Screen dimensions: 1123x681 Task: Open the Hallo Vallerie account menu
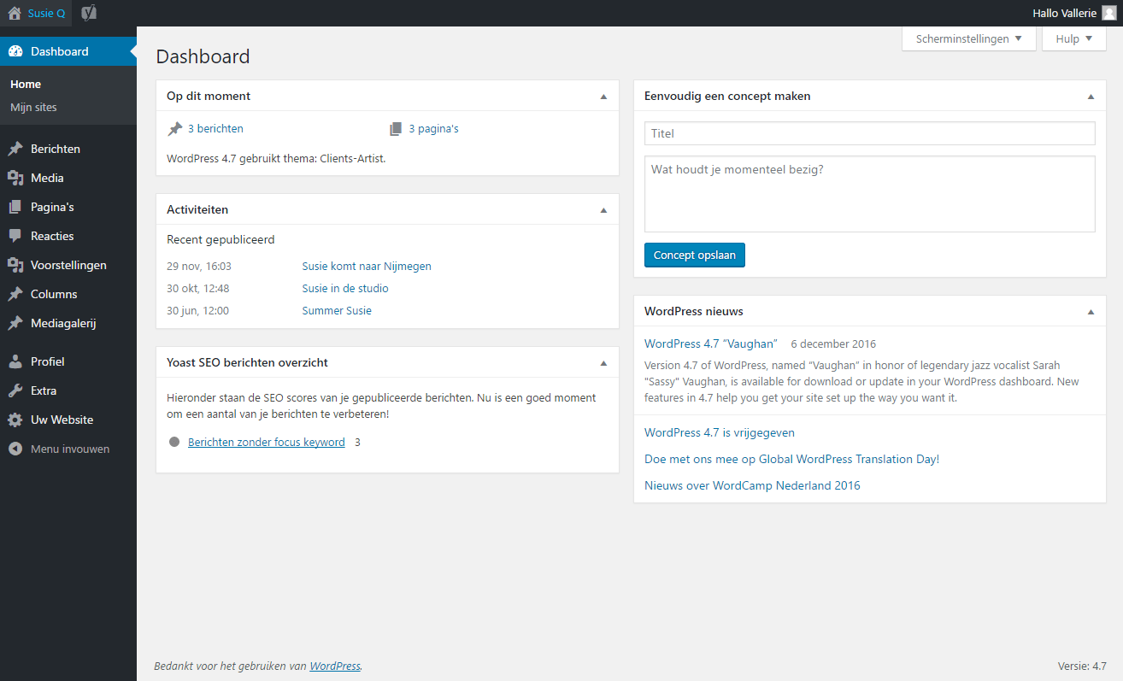1074,13
